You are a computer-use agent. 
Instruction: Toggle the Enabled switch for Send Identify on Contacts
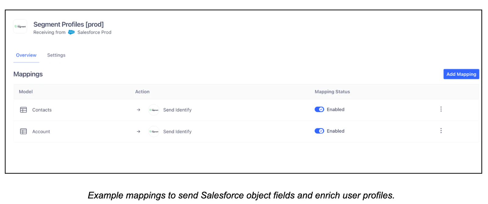point(319,109)
